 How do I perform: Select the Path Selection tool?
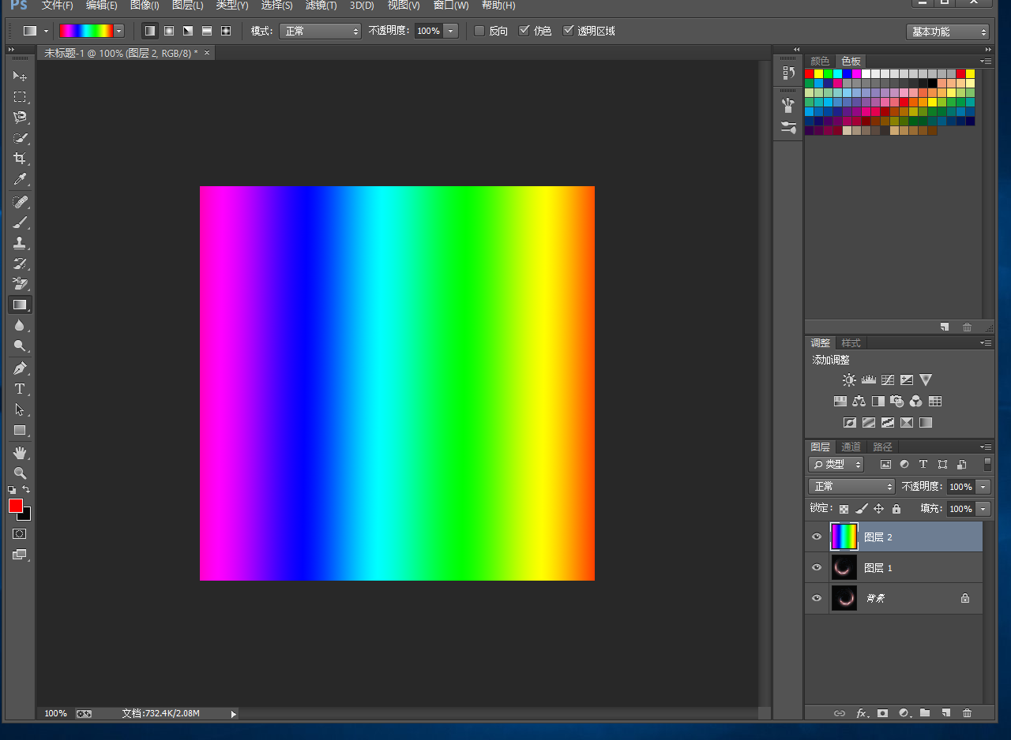[x=20, y=409]
